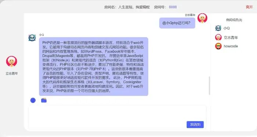
Task: Open the emoji picker smiley icon
Action: click(x=33, y=100)
